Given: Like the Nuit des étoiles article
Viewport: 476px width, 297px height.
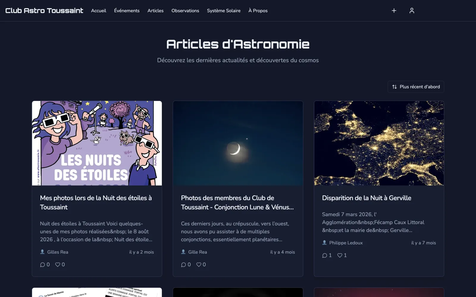Looking at the screenshot, I should pos(58,265).
